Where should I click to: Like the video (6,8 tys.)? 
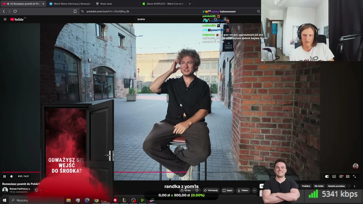click(186, 190)
